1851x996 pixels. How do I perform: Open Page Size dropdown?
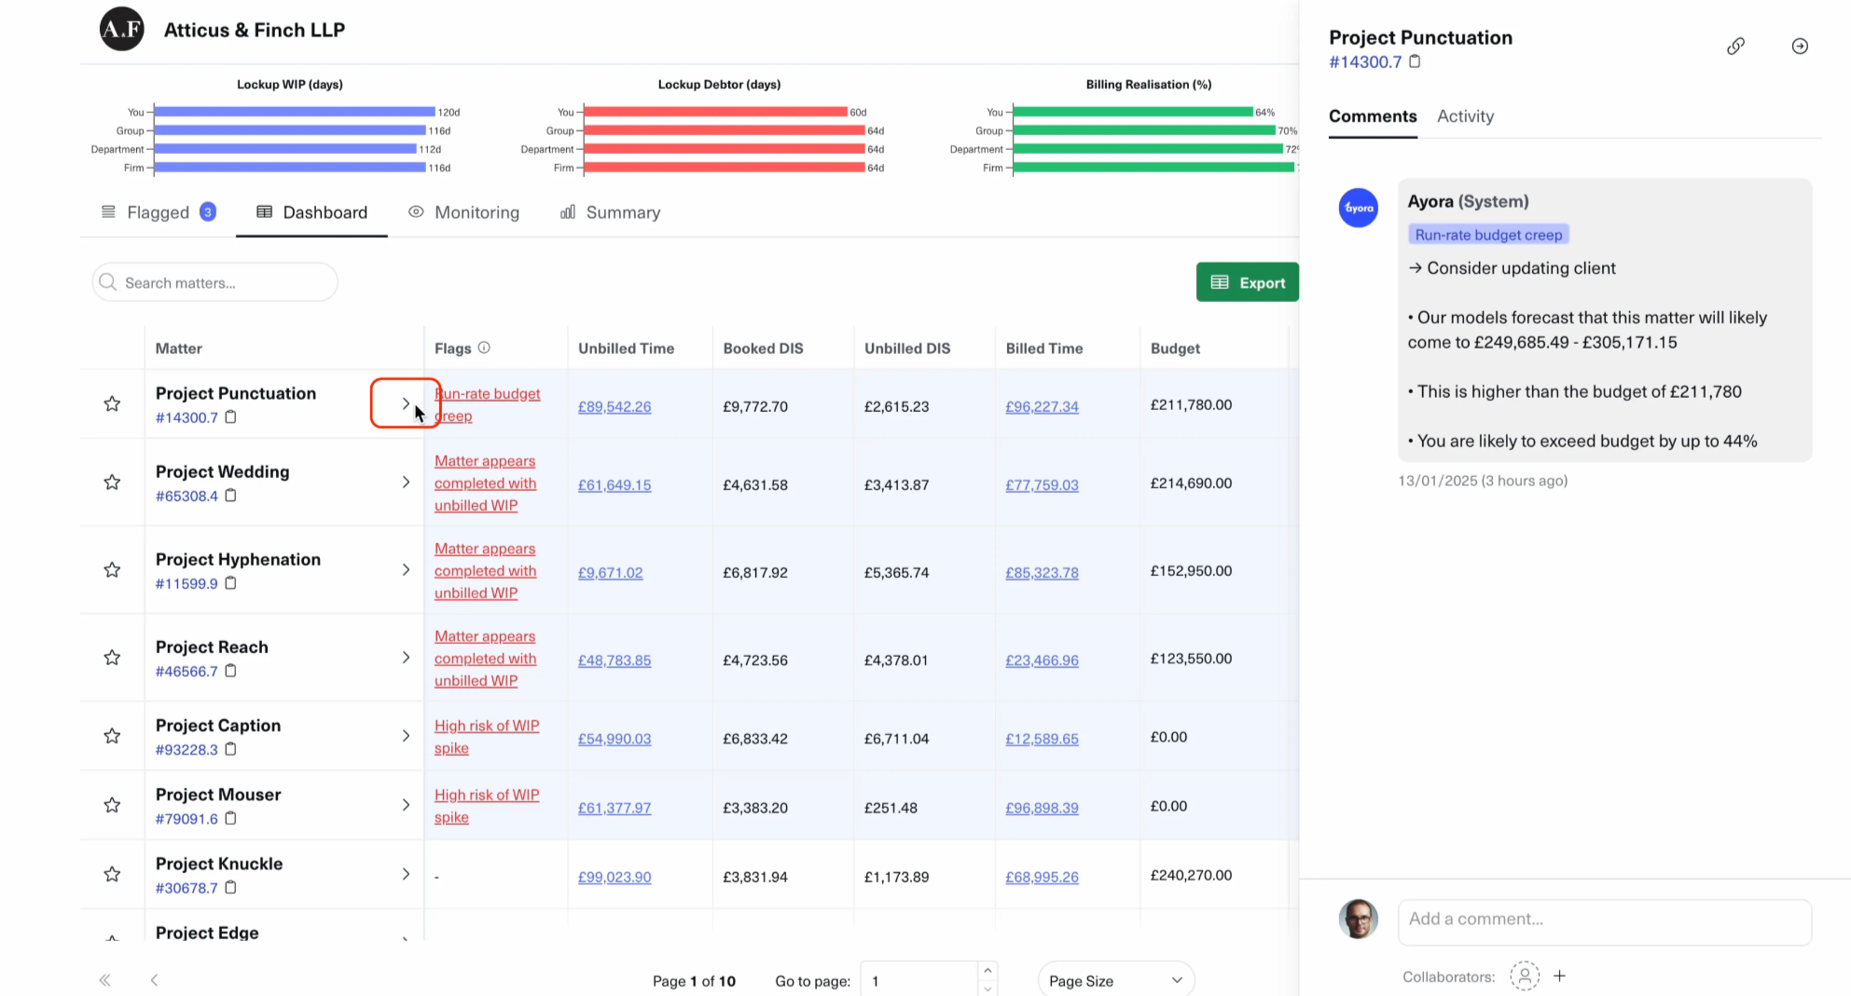pyautogui.click(x=1115, y=980)
